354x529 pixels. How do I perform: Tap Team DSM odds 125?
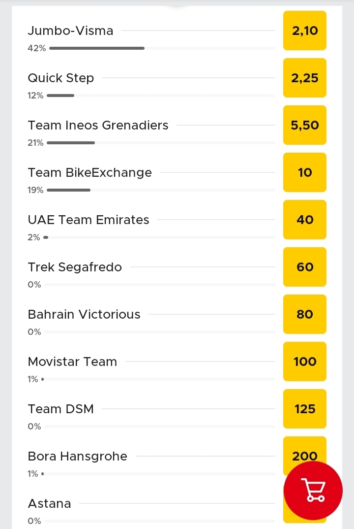click(305, 409)
